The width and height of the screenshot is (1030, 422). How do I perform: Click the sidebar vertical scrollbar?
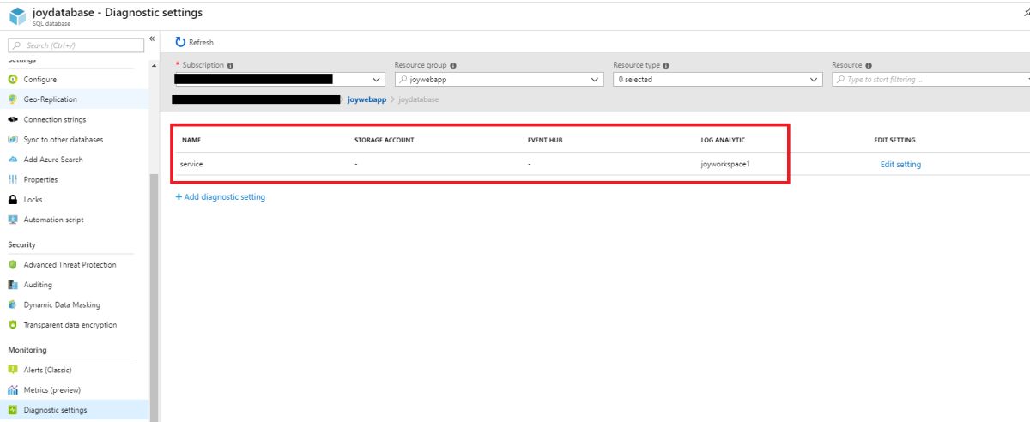pyautogui.click(x=154, y=298)
